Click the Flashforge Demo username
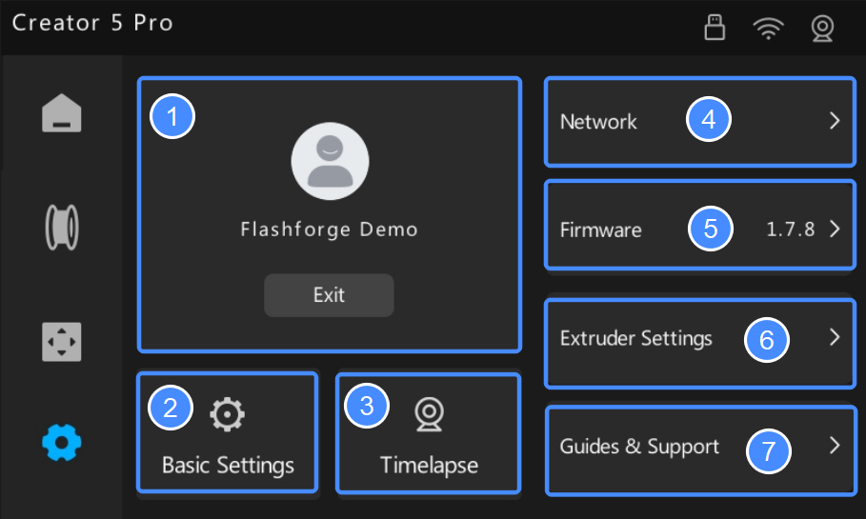 tap(330, 230)
